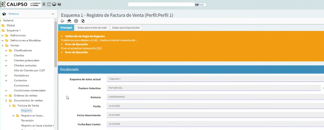
Task: Click the cloud upload save icon
Action: tap(62, 21)
